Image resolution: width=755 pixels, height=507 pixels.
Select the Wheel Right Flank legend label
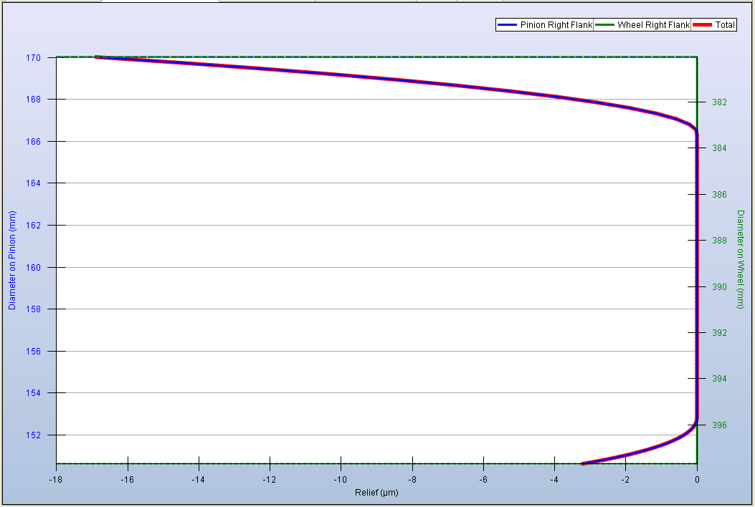(653, 25)
